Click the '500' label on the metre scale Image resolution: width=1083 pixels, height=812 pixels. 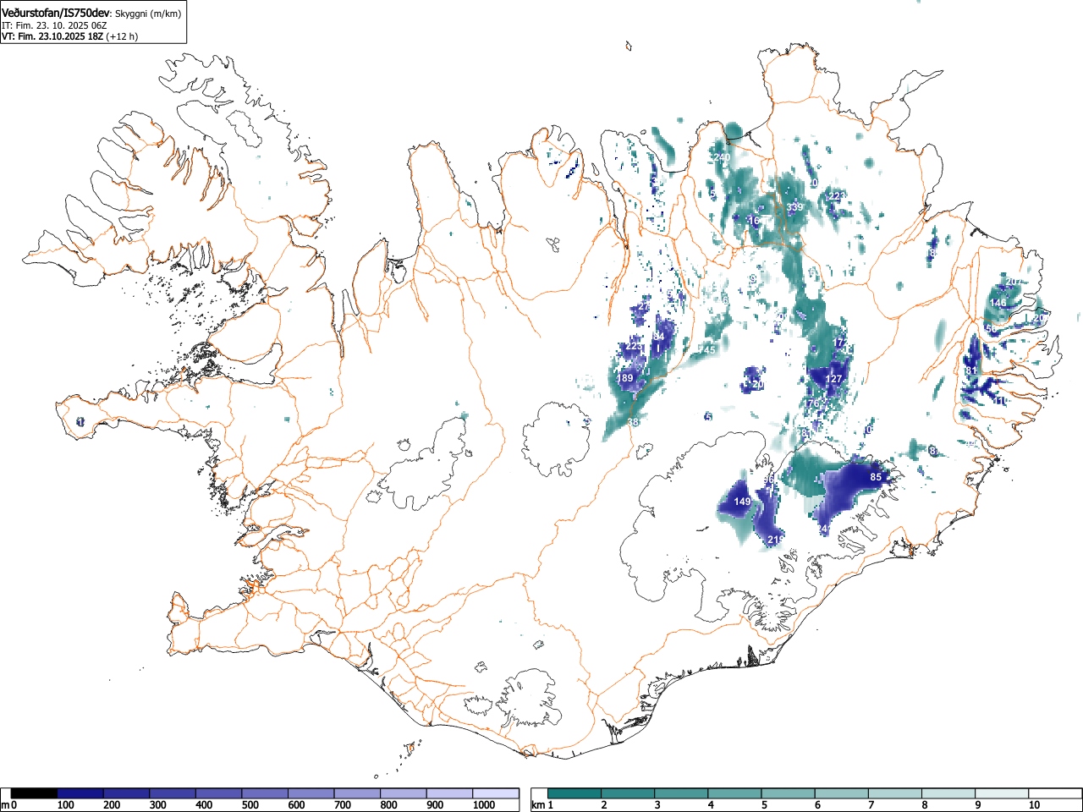(250, 805)
